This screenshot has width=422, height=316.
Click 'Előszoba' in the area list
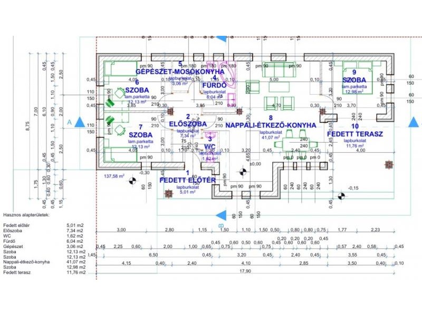13,231
